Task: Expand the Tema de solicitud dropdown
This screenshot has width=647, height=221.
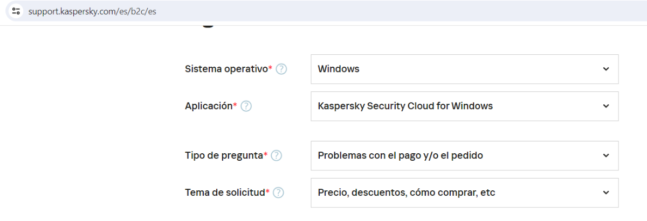Action: point(464,193)
